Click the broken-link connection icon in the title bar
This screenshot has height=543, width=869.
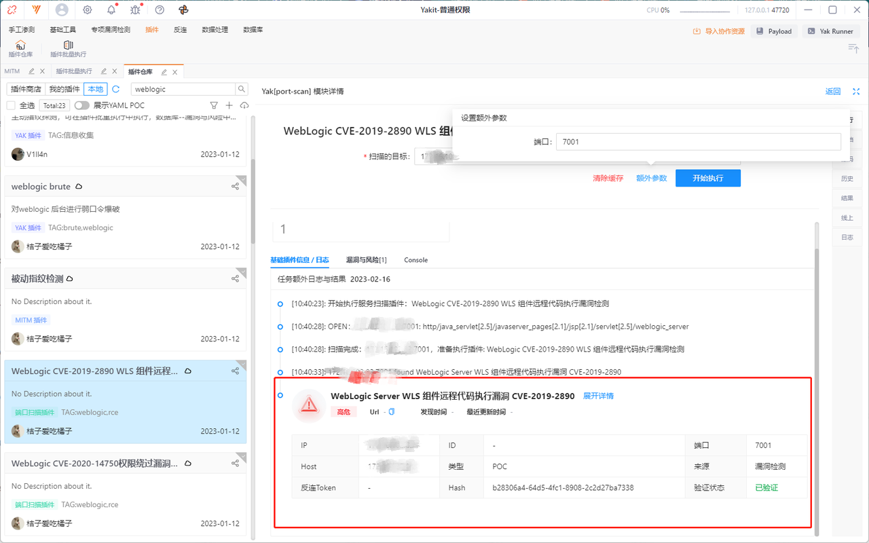point(12,10)
